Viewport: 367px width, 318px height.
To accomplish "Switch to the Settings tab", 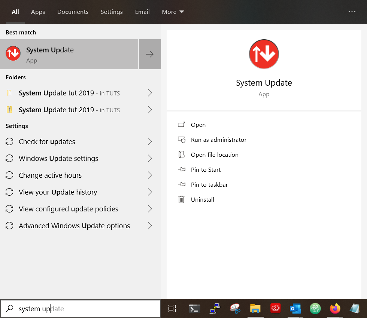I will tap(112, 12).
